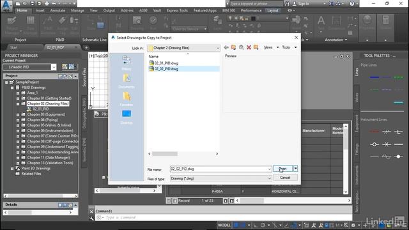Image resolution: width=409 pixels, height=230 pixels.
Task: Collapse Chapter 02 (Drawing Files) folder
Action: point(18,103)
